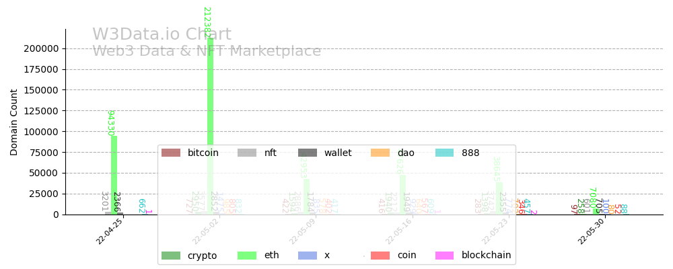Viewport: 673px width, 269px height.
Task: Click the 22-04-25 x-axis date label
Action: [110, 231]
